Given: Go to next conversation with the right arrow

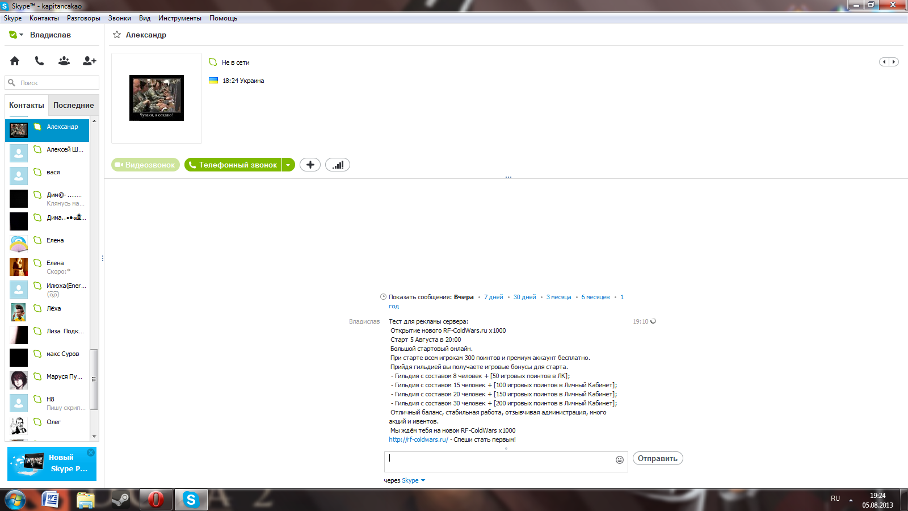Looking at the screenshot, I should tap(894, 62).
